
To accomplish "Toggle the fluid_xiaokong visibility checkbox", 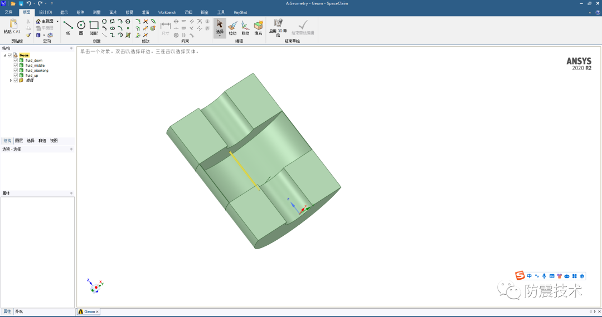I will [x=16, y=70].
